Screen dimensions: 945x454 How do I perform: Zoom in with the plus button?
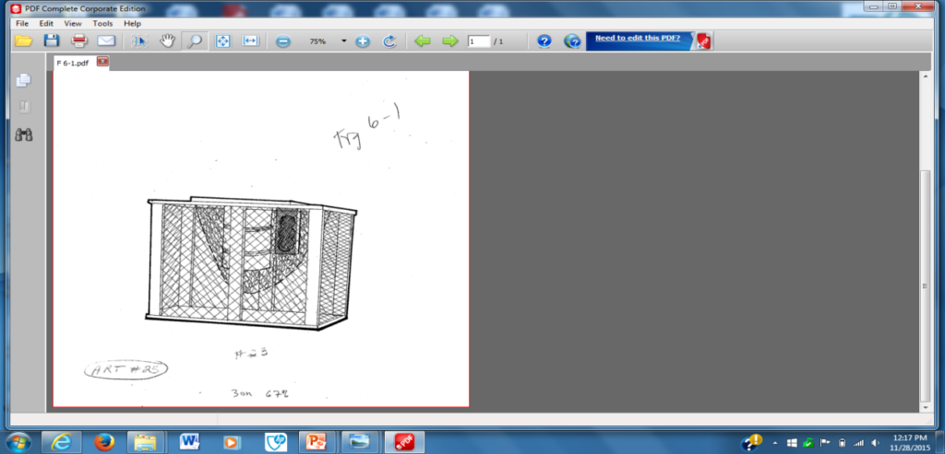tap(363, 41)
